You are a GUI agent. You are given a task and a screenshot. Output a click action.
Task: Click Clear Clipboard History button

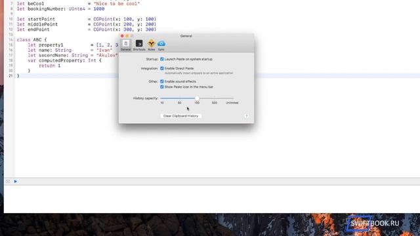click(181, 116)
